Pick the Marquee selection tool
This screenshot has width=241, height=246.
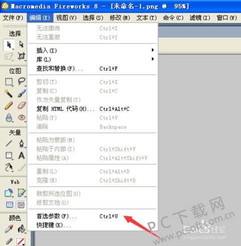click(9, 82)
